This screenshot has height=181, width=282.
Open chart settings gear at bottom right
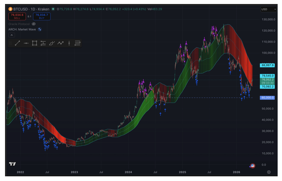(269, 172)
